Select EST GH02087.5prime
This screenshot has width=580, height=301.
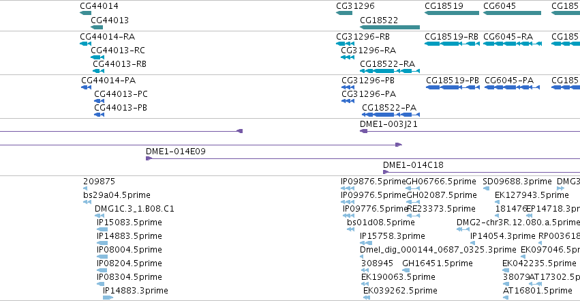click(413, 202)
